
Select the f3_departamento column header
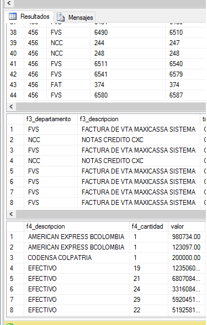(51, 119)
